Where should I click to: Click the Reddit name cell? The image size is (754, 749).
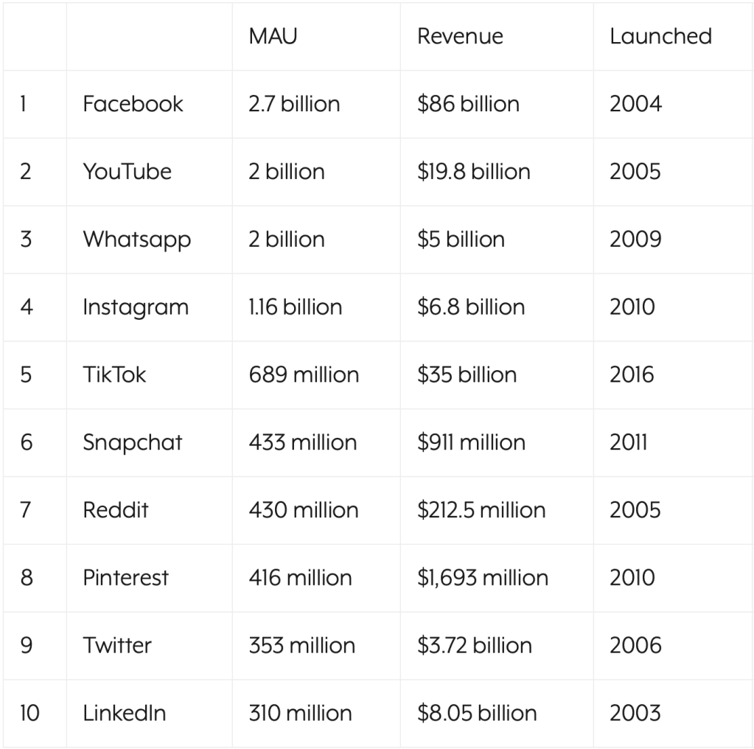116,510
